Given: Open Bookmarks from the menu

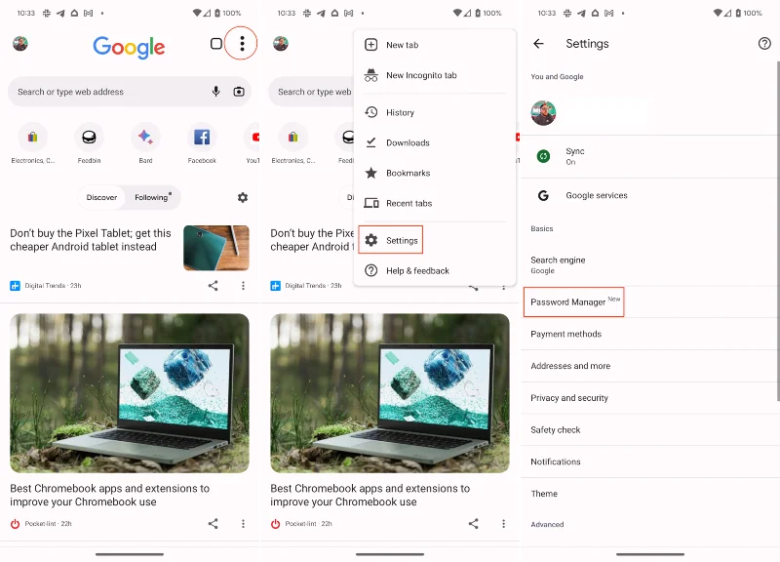Looking at the screenshot, I should coord(435,174).
